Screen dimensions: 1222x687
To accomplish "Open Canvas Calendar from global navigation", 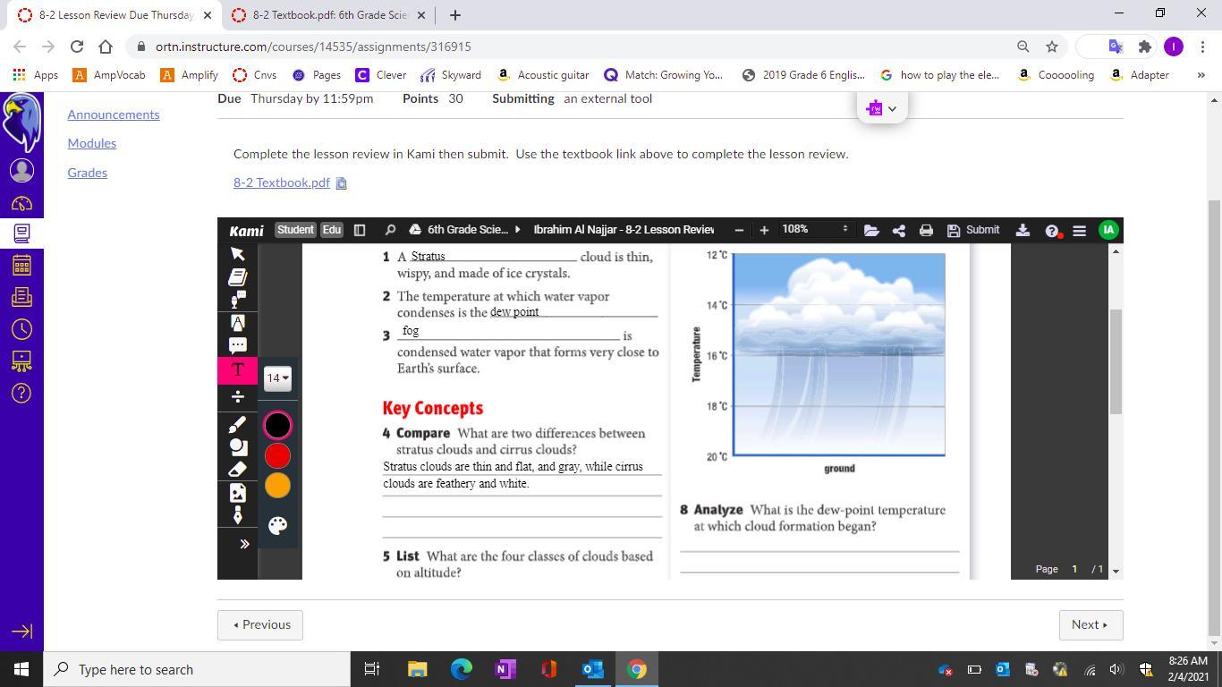I will click(21, 265).
